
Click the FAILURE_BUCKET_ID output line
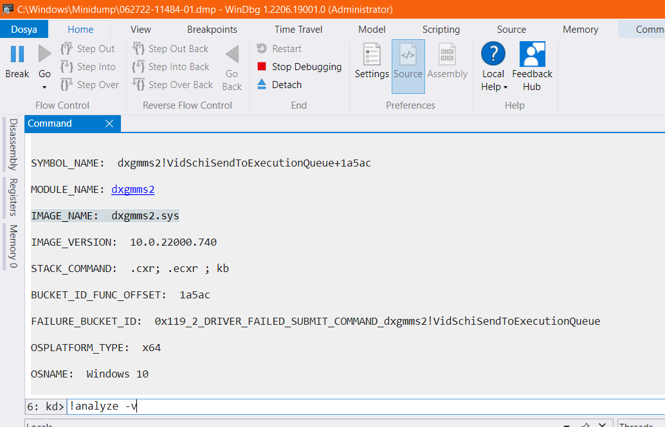(x=316, y=321)
